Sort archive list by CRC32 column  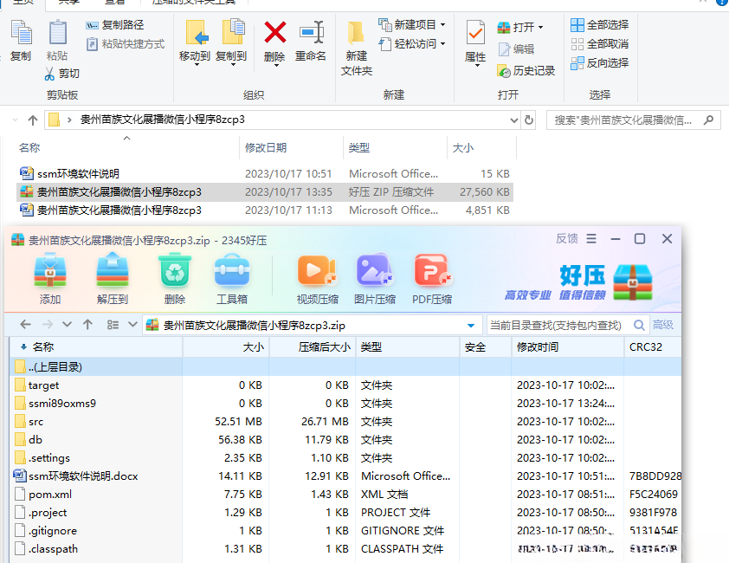652,347
